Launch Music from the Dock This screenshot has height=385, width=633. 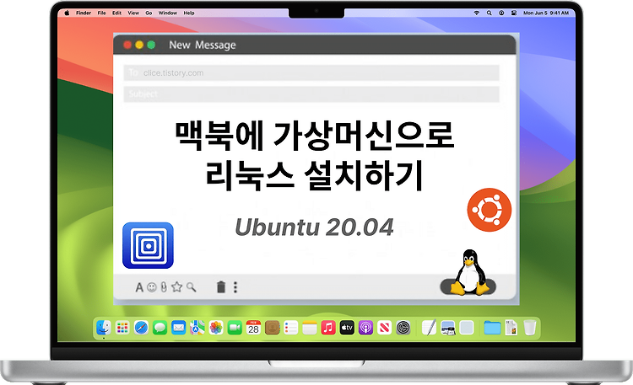click(328, 328)
